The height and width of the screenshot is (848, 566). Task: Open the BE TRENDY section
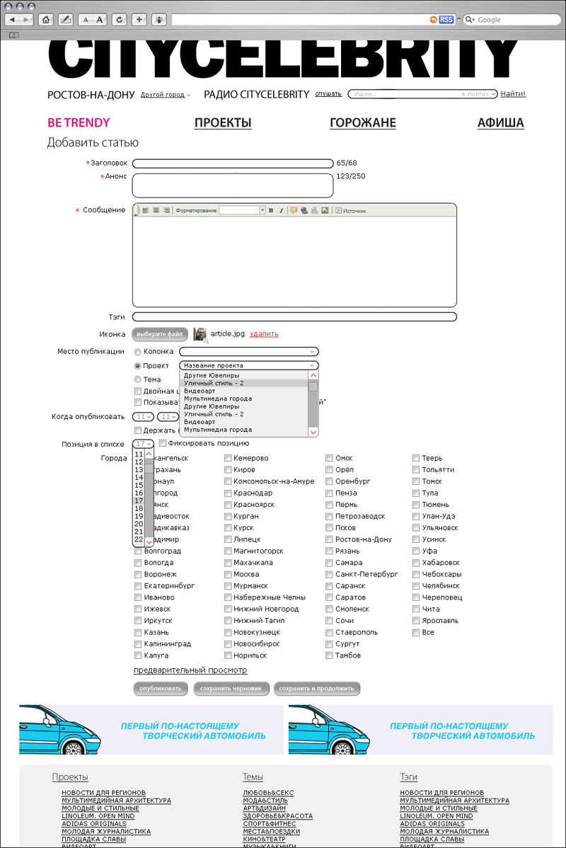(x=79, y=122)
